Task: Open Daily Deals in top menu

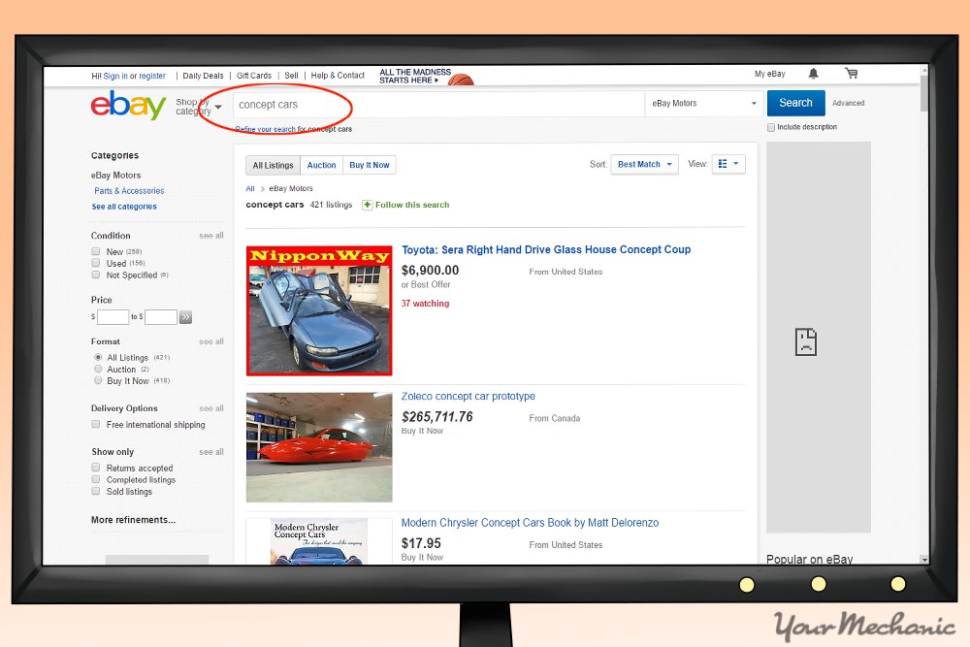Action: click(203, 76)
